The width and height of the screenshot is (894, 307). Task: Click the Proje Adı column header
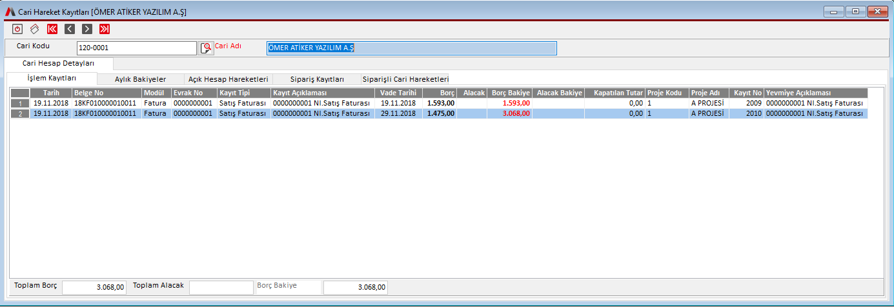click(709, 93)
